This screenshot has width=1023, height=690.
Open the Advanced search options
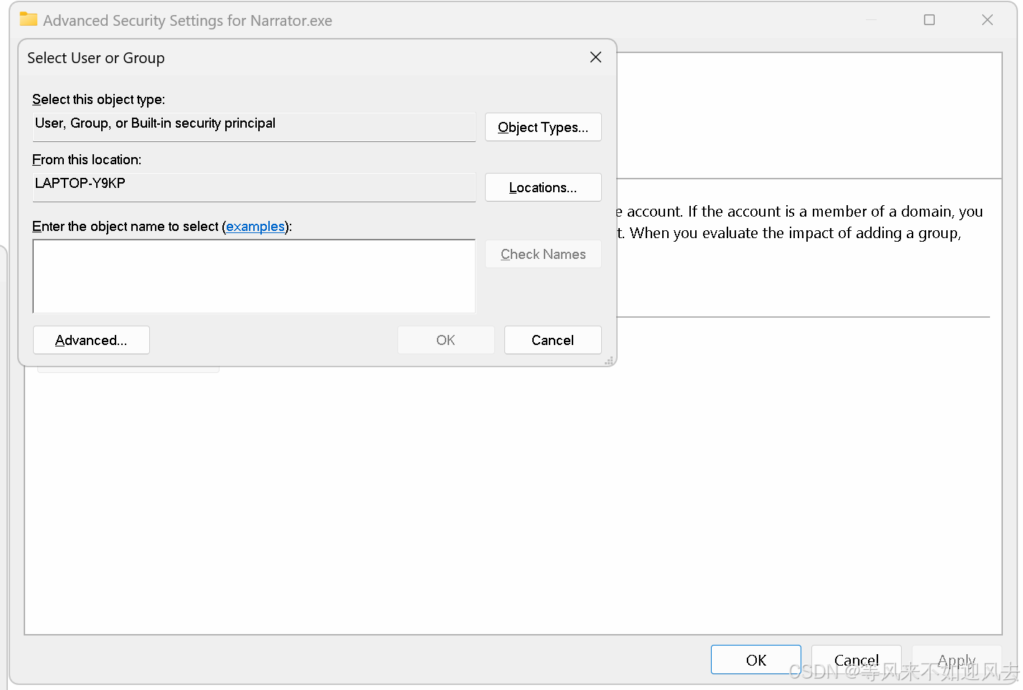[91, 341]
